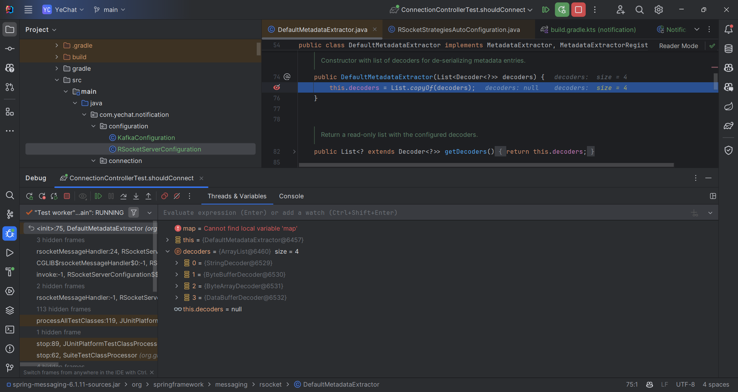Click the Evaluate expression input field
This screenshot has width=738, height=392.
pos(423,213)
